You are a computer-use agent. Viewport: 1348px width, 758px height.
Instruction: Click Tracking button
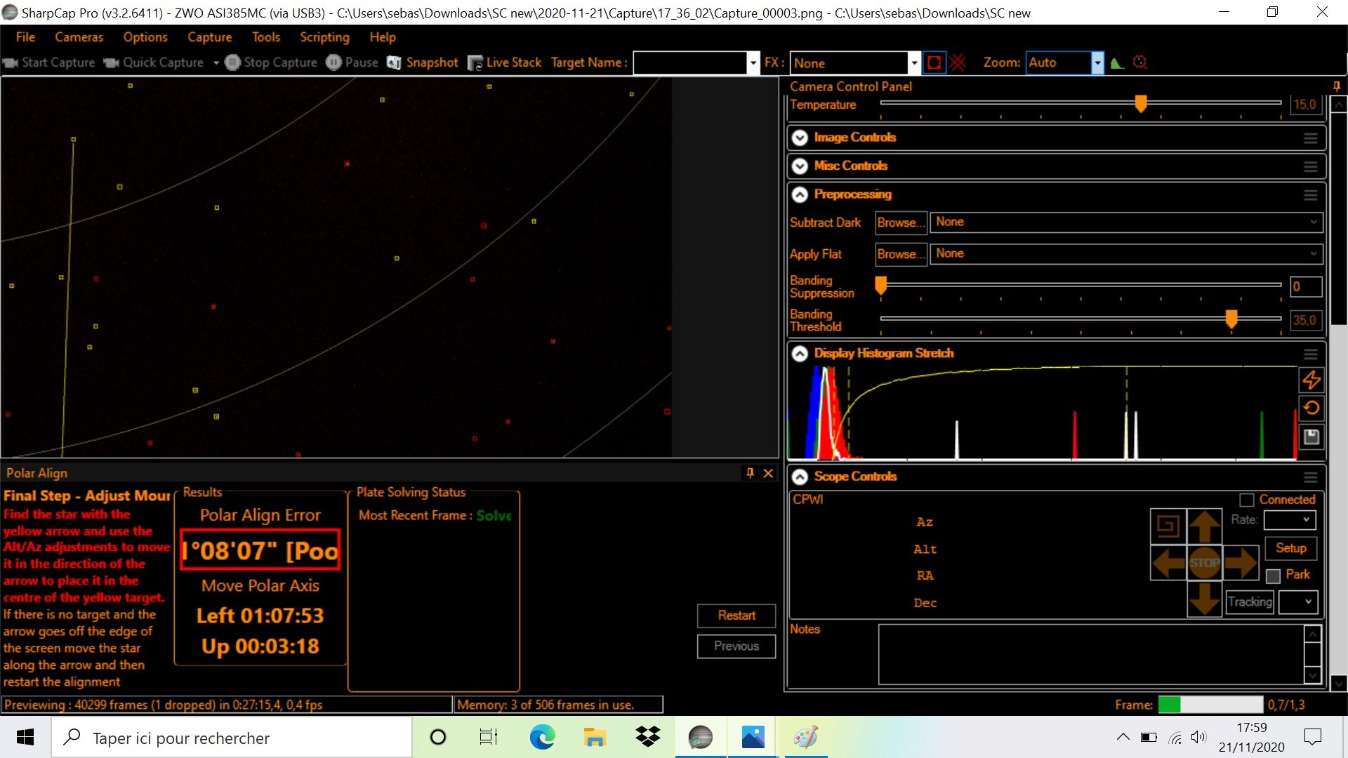click(x=1250, y=601)
